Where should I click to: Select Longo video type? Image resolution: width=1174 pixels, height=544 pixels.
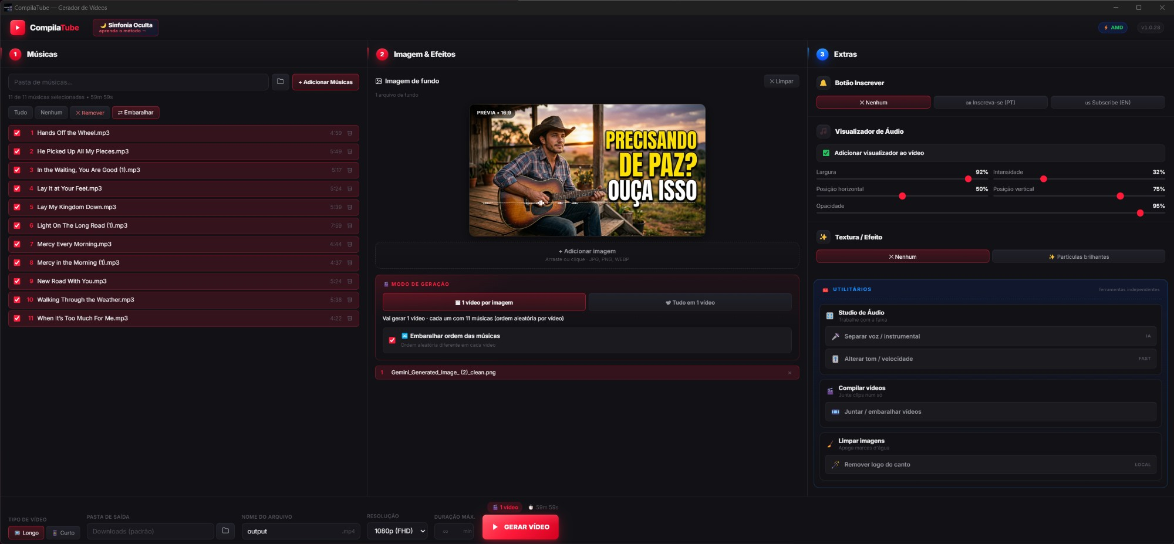tap(26, 533)
